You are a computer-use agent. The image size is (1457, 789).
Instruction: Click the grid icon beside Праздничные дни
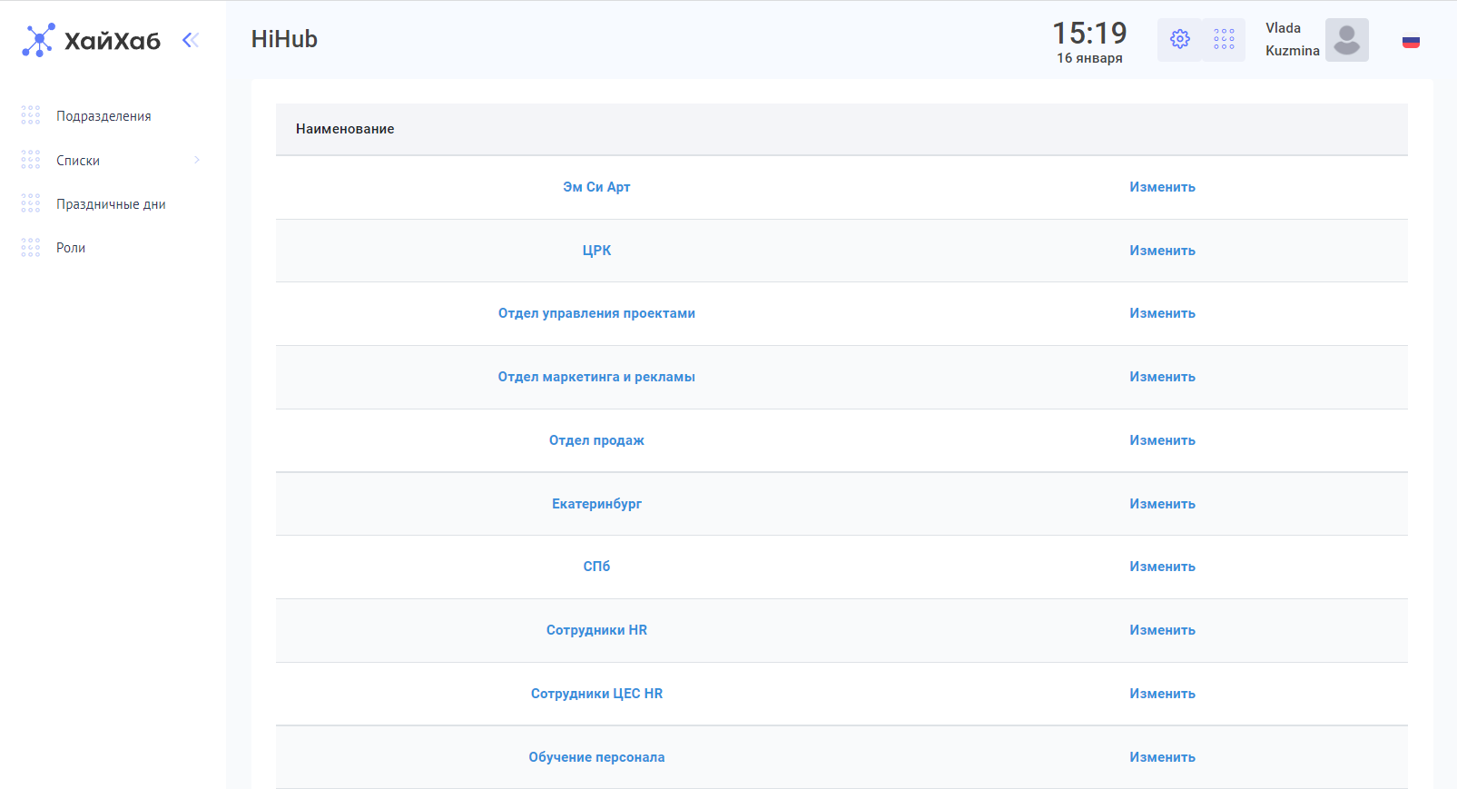31,203
